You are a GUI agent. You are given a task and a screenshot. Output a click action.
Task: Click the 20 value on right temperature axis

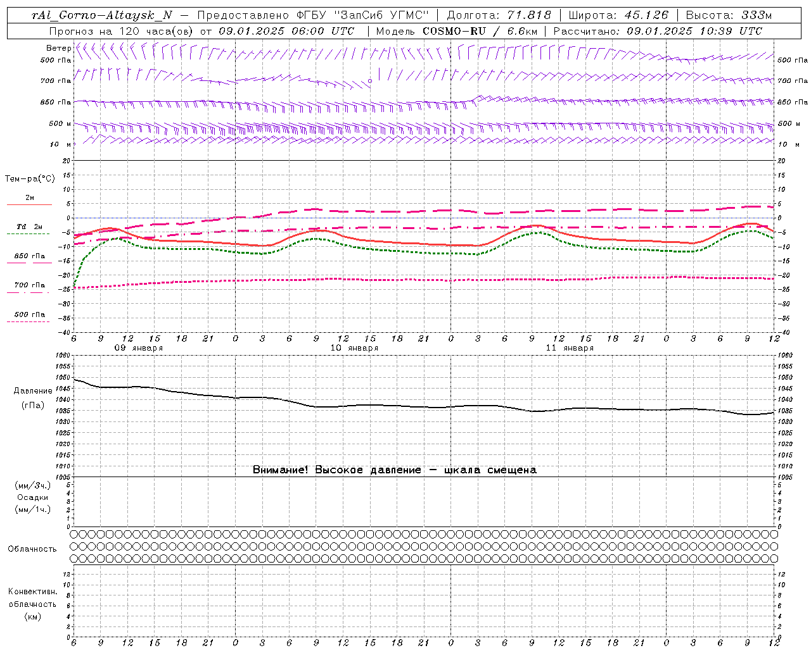(781, 161)
